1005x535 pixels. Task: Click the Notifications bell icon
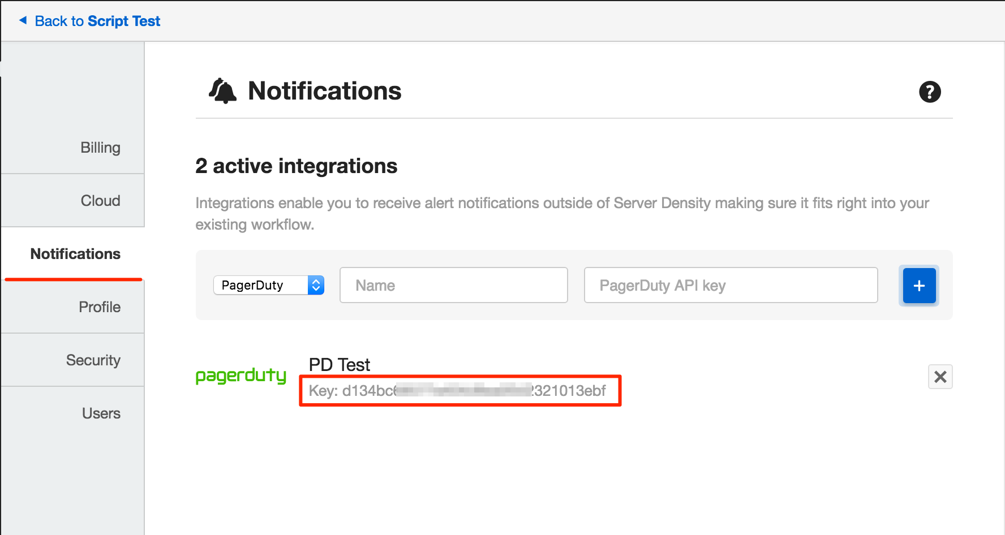pos(222,91)
